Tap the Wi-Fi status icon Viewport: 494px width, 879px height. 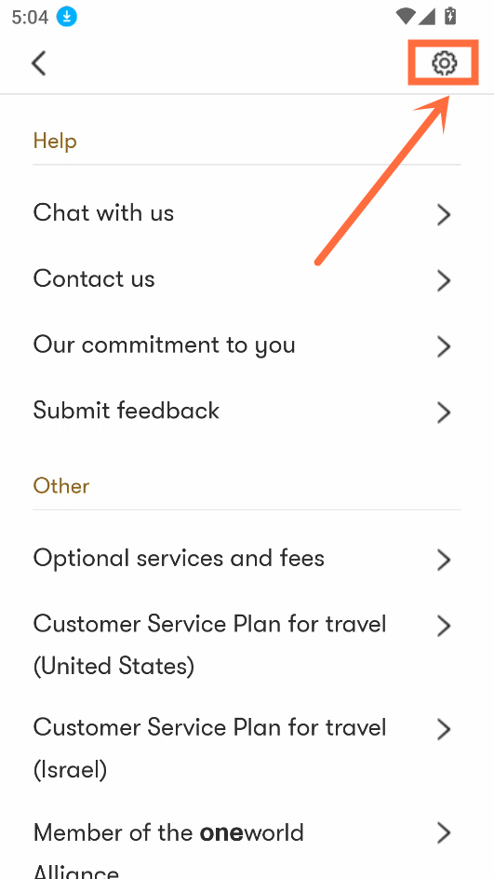(x=405, y=16)
